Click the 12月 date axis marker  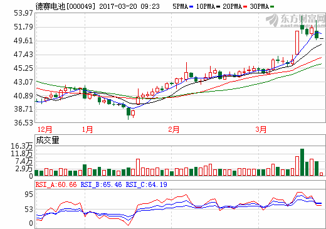[45, 129]
